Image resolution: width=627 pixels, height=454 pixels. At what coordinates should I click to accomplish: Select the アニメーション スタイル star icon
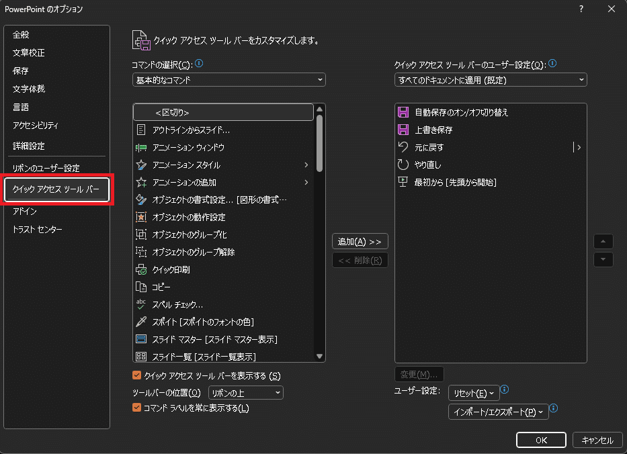click(140, 165)
